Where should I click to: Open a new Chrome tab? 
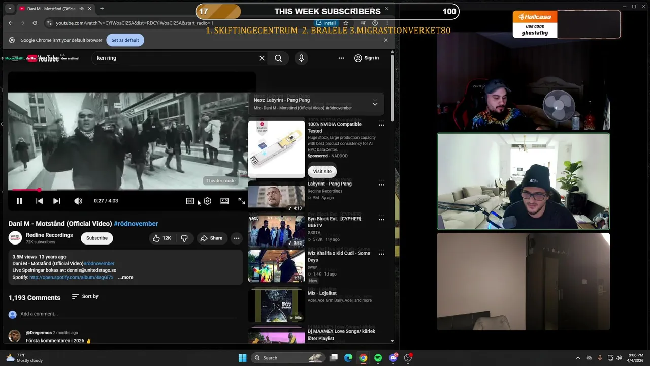click(x=102, y=9)
